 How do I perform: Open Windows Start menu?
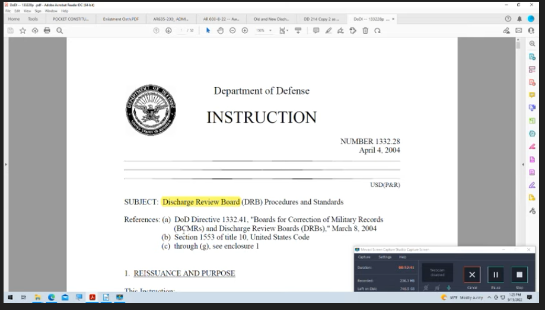[x=10, y=298]
